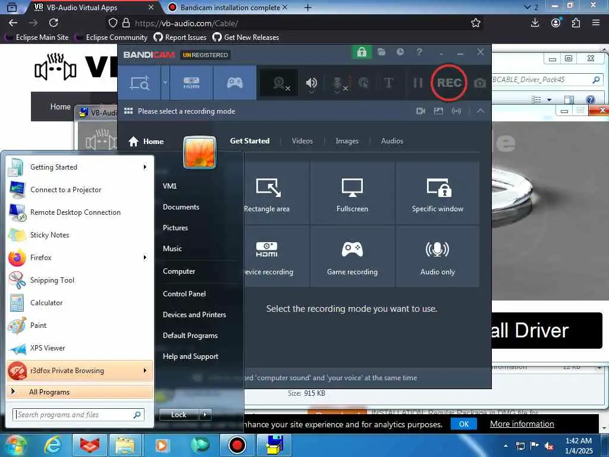Open Sticky Notes from Start menu
This screenshot has width=609, height=457.
point(80,234)
